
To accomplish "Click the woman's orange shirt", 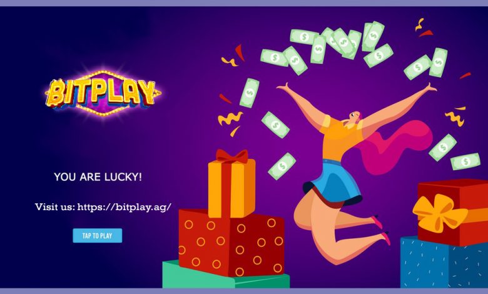I will pyautogui.click(x=341, y=138).
